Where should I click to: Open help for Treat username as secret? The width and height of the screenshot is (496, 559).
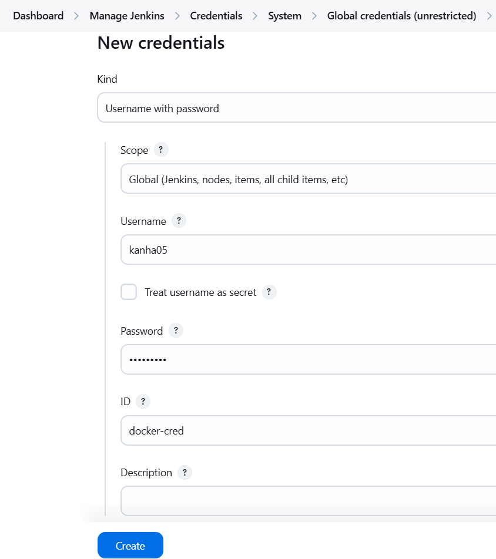pyautogui.click(x=269, y=292)
